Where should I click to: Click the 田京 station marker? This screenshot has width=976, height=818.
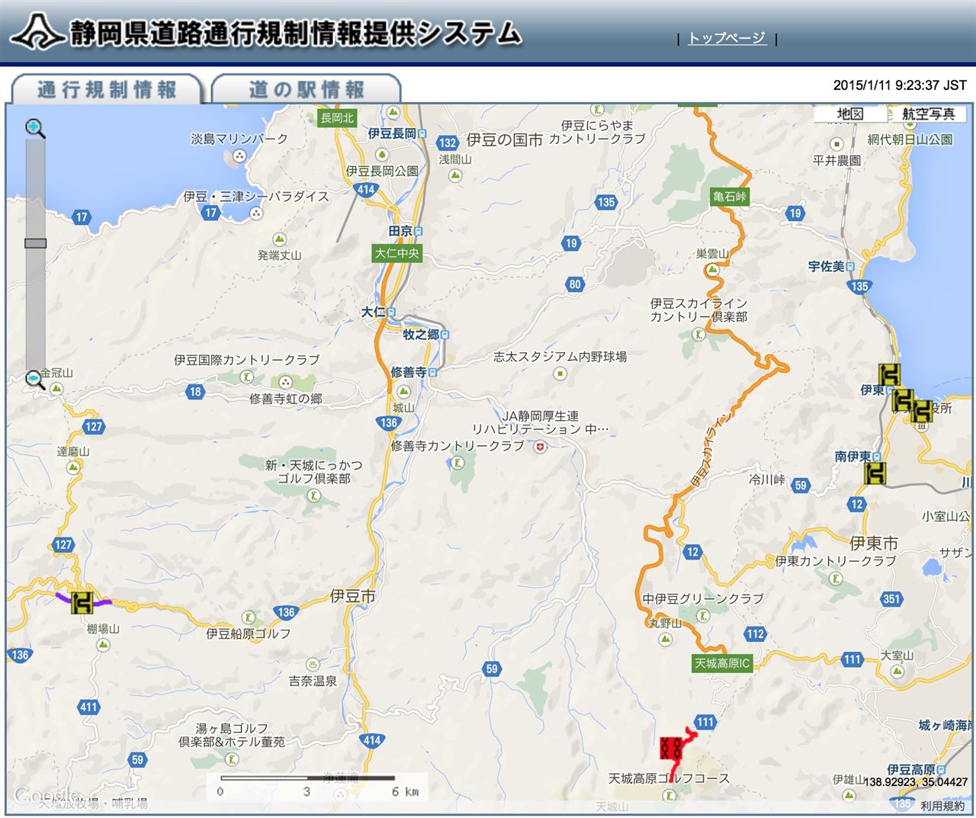point(418,231)
